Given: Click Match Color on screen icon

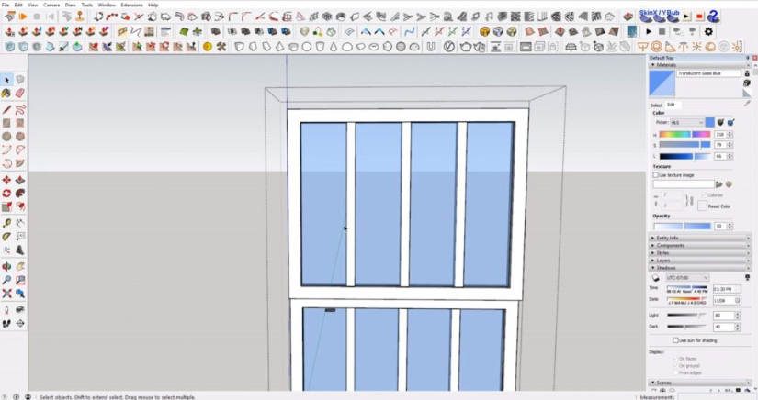Looking at the screenshot, I should 730,123.
